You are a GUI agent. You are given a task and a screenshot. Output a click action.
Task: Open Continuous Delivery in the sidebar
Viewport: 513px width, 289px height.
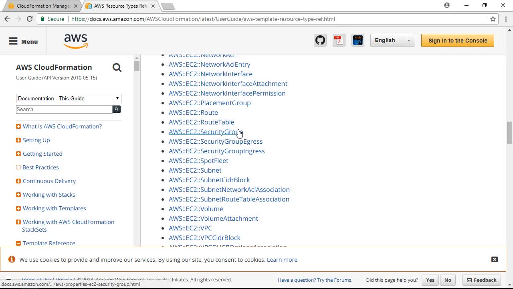click(49, 181)
